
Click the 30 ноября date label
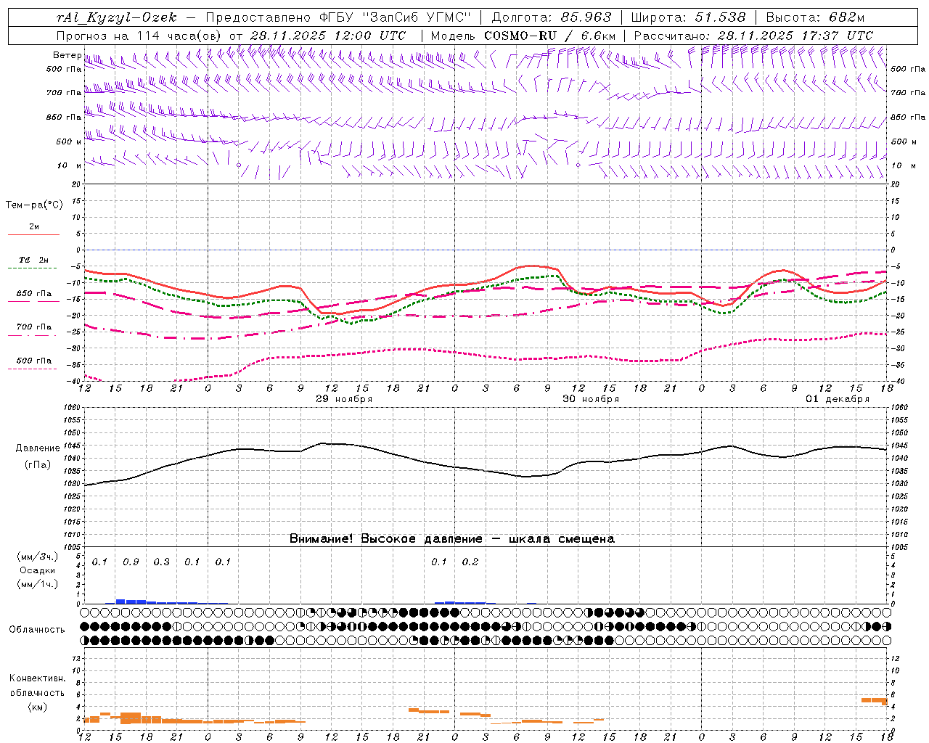click(591, 399)
